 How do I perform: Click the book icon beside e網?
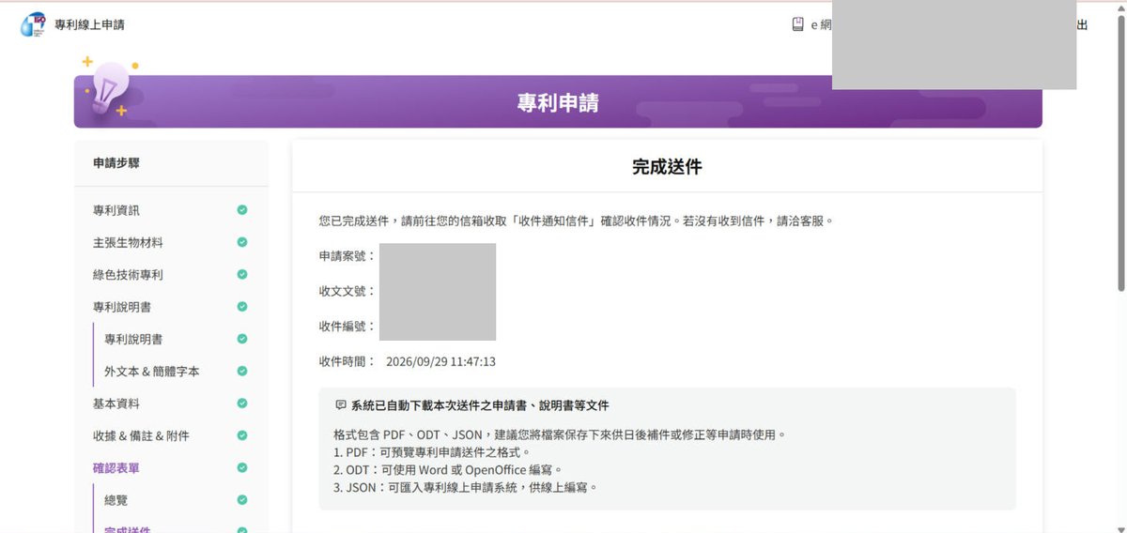(797, 25)
